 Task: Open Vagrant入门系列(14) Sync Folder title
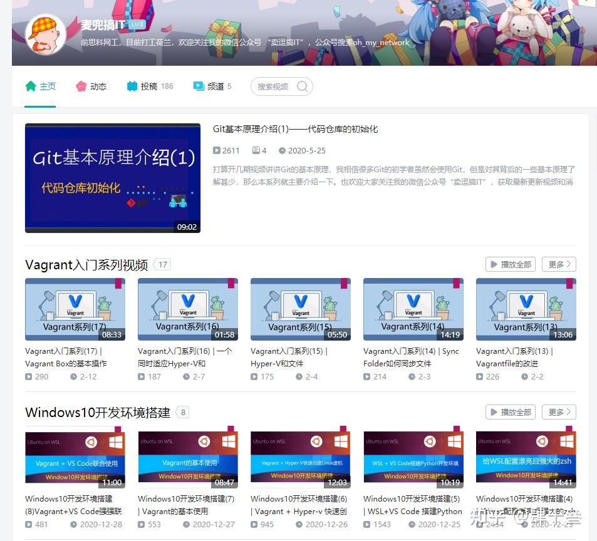(411, 358)
